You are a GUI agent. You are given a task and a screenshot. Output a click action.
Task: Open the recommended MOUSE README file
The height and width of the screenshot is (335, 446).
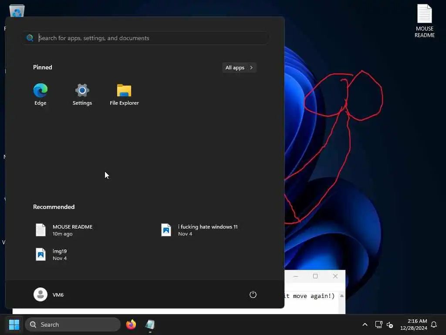pyautogui.click(x=65, y=230)
